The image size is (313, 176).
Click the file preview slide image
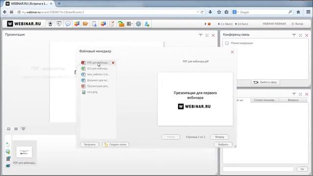pos(195,99)
